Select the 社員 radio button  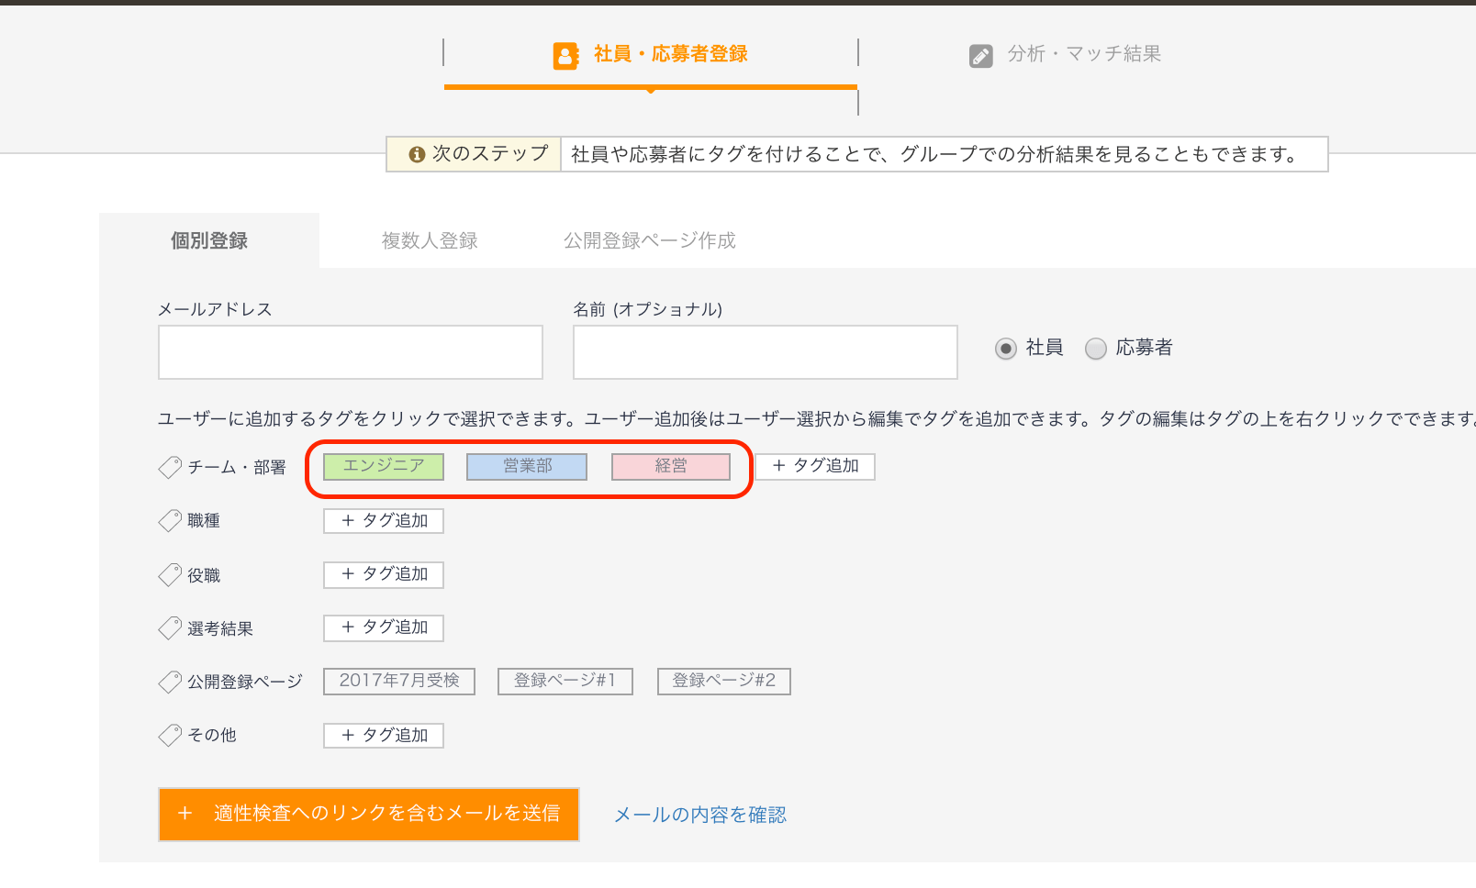pos(1006,349)
